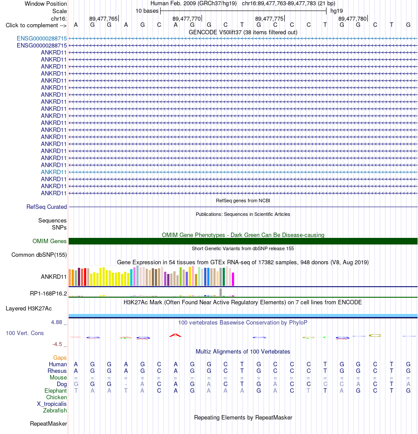Click the tall gray bar in RP1-168P16.2 chart
Viewport: 418px width, 434px height.
220,292
